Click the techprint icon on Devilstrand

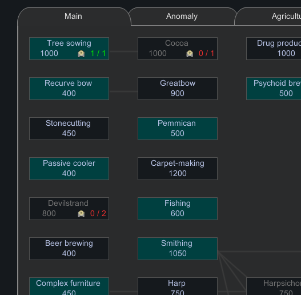81,213
